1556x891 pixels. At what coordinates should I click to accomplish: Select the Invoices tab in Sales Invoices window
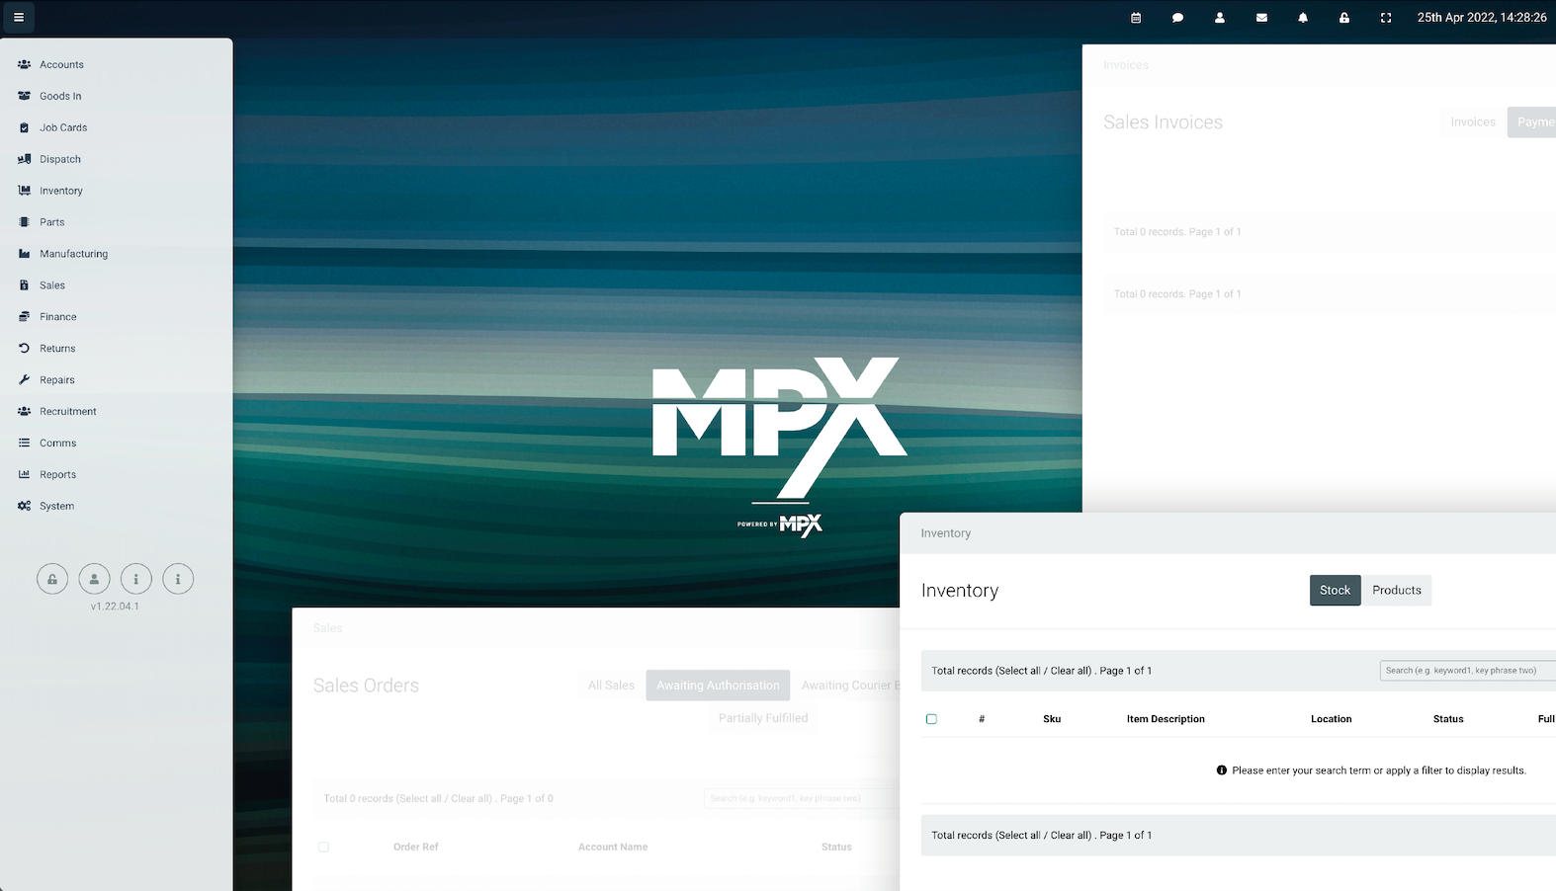tap(1473, 122)
